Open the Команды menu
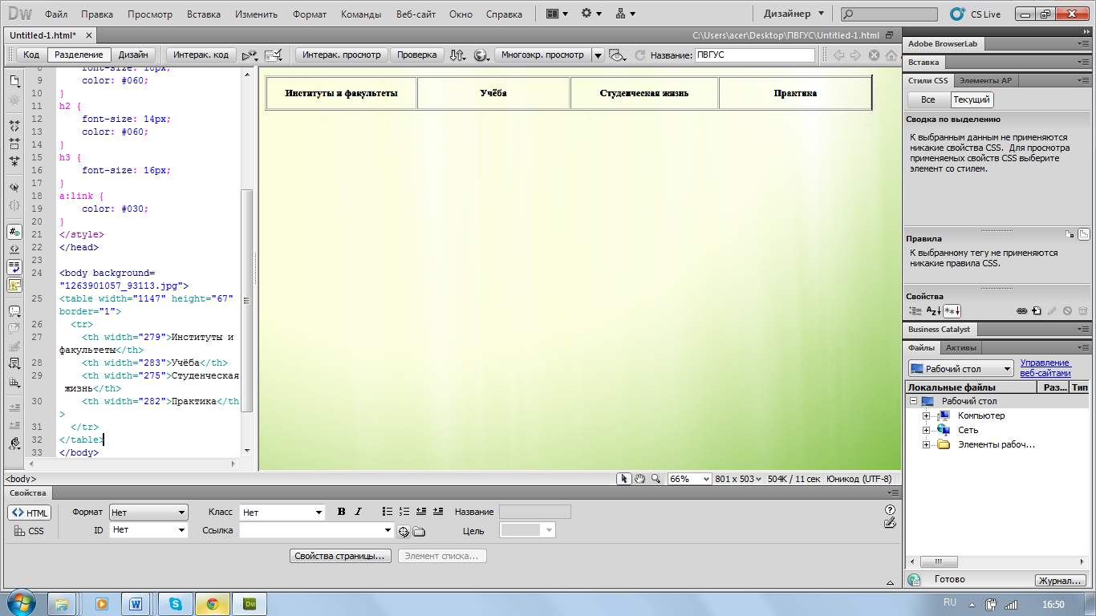Screen dimensions: 1096x616 coord(361,14)
